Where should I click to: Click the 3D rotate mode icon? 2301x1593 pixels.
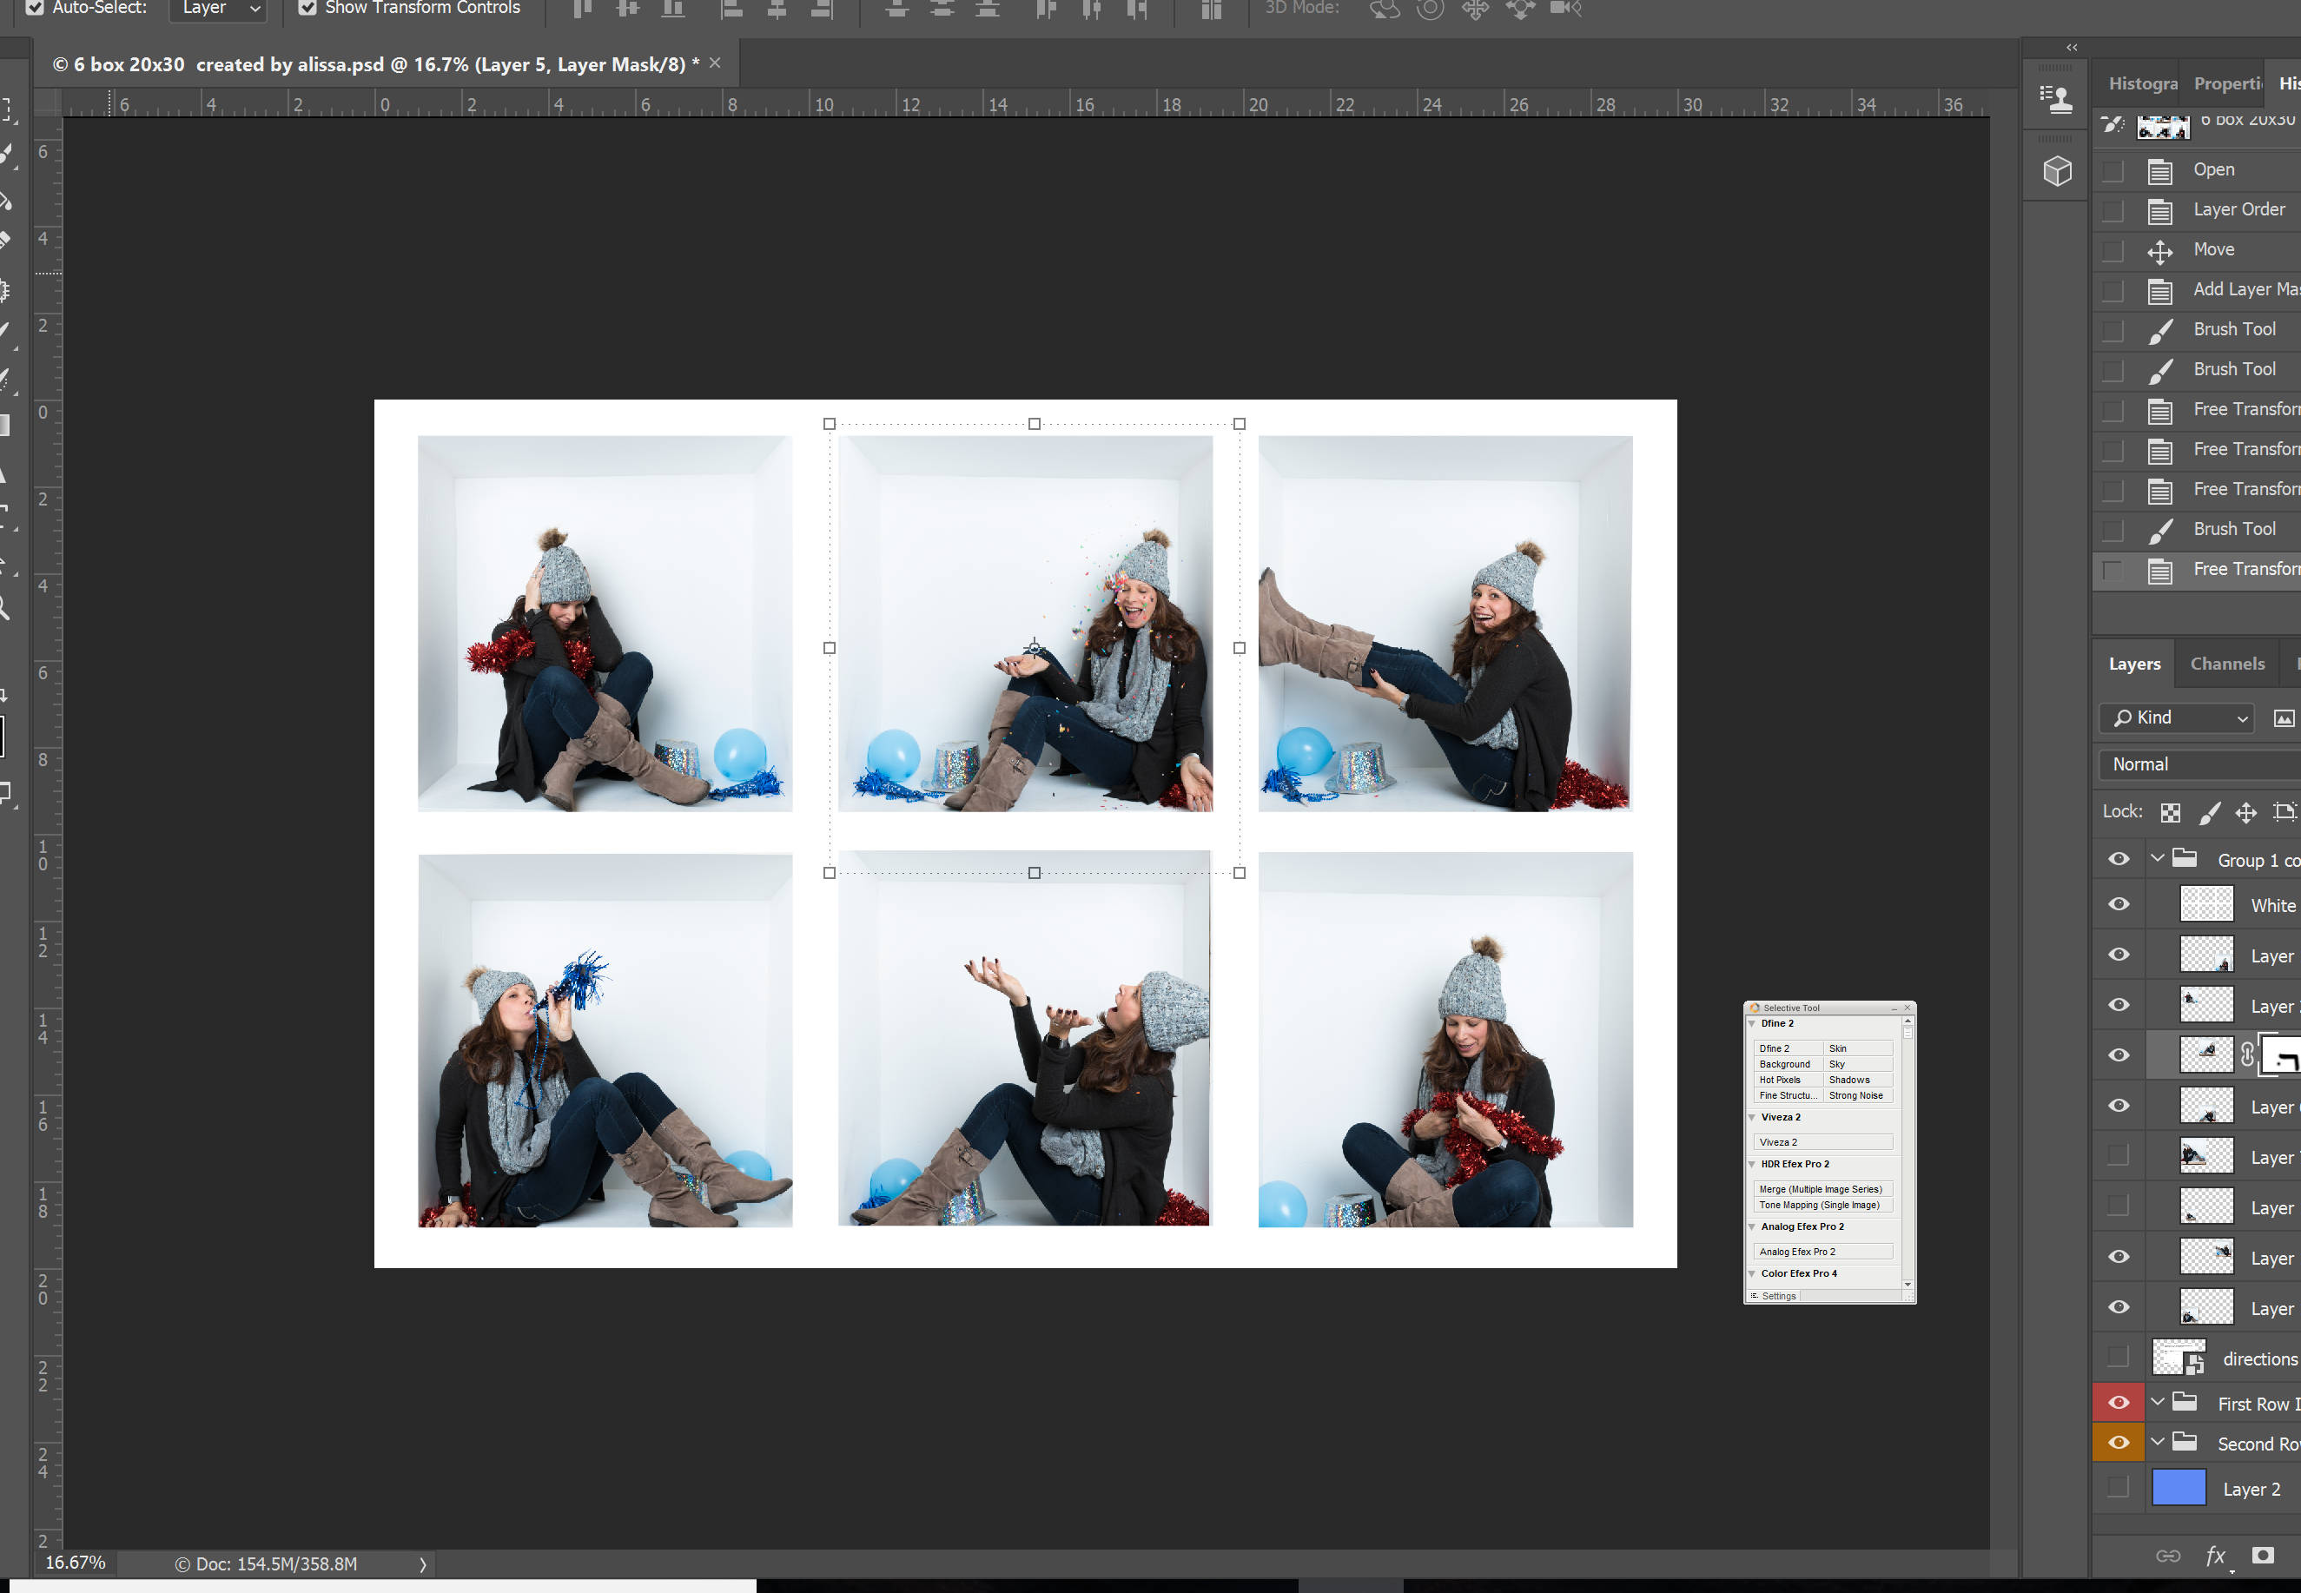coord(1385,9)
